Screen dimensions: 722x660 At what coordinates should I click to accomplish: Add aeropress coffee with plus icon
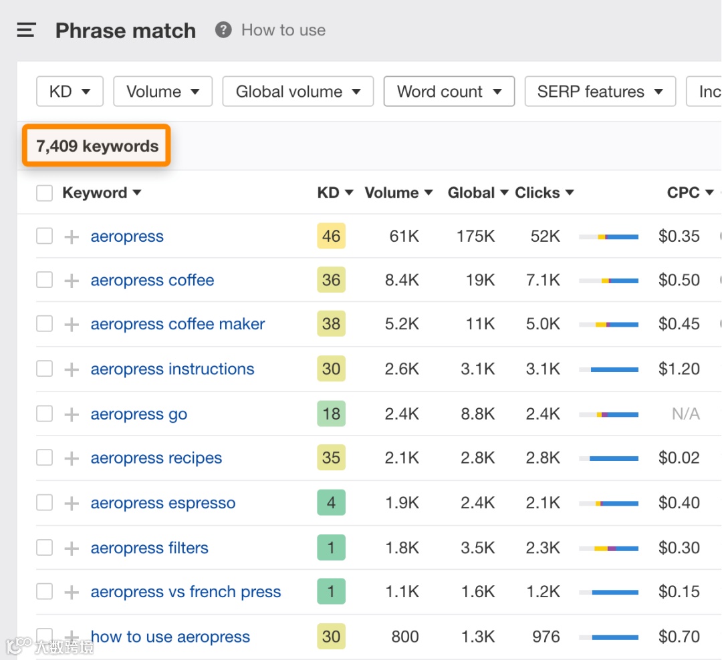pyautogui.click(x=72, y=281)
